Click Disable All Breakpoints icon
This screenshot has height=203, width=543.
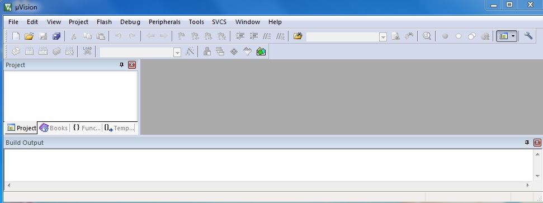[471, 36]
